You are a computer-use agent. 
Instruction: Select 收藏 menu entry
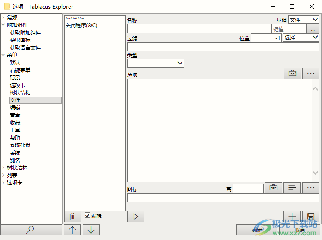(x=15, y=123)
